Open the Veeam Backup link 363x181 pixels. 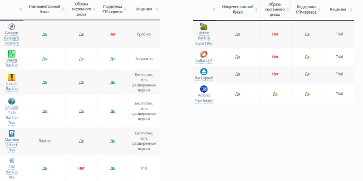(12, 62)
